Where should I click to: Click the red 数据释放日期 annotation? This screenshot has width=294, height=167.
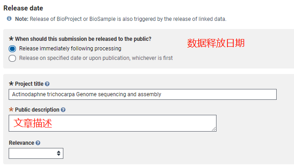point(216,43)
